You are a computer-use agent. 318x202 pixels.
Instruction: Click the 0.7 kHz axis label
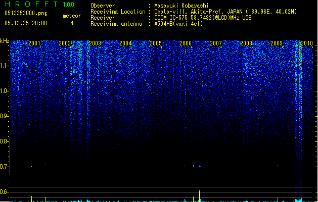tap(4, 167)
